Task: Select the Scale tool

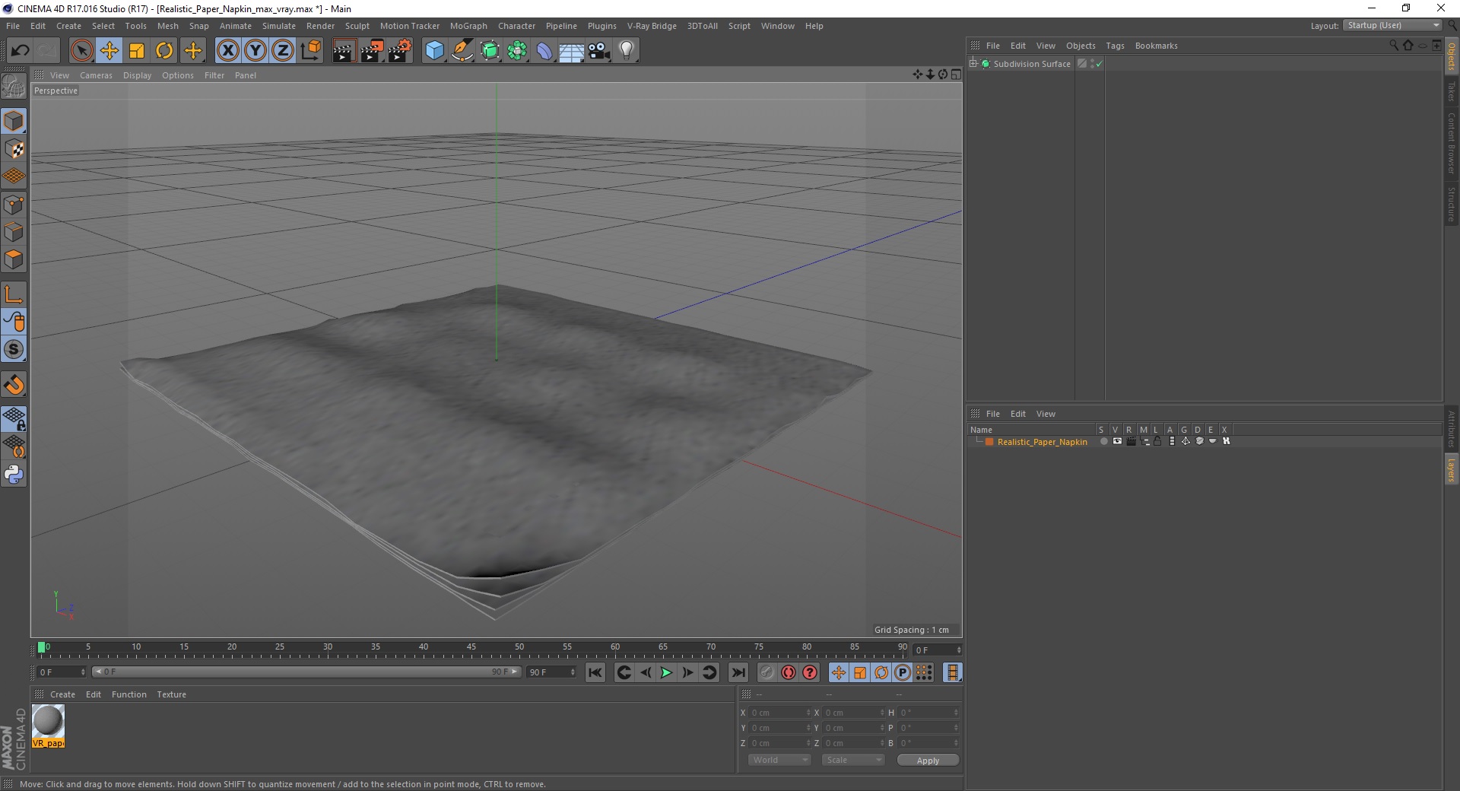Action: (x=137, y=51)
